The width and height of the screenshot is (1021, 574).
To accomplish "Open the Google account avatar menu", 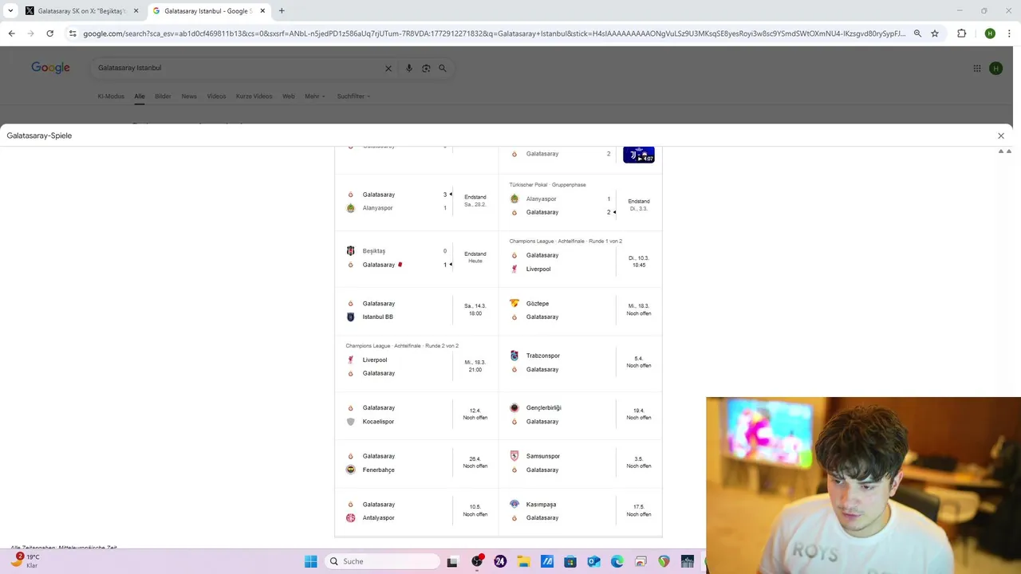I will pos(995,69).
